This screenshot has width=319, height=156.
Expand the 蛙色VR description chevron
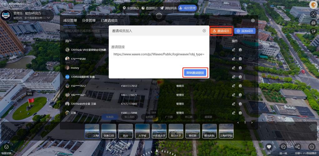(x=48, y=18)
